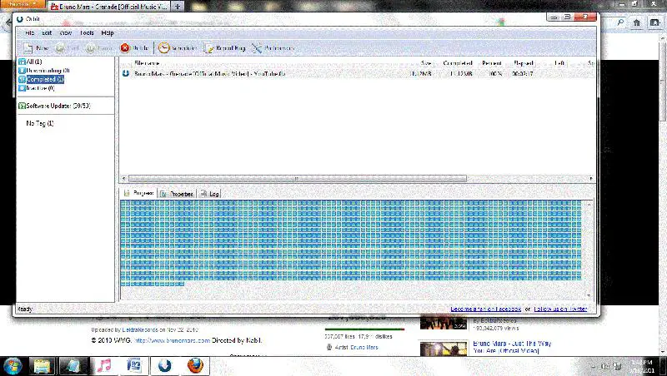
Task: Open the Tools menu
Action: click(x=87, y=32)
